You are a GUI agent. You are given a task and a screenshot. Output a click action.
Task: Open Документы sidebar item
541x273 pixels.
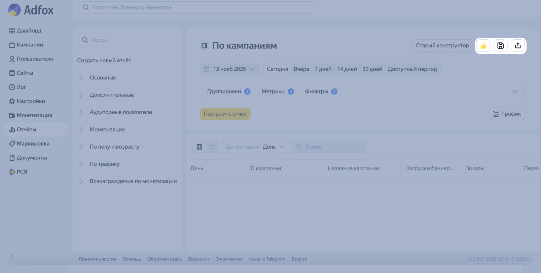[28, 158]
